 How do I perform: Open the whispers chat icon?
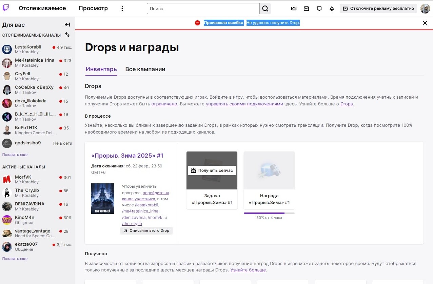319,8
